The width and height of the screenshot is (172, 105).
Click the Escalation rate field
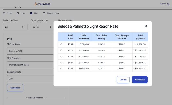(30, 78)
